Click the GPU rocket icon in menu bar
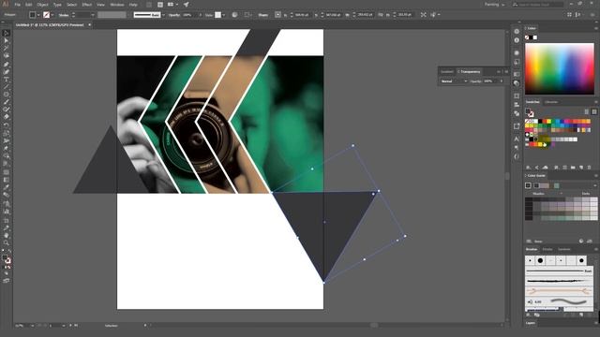 (186, 5)
